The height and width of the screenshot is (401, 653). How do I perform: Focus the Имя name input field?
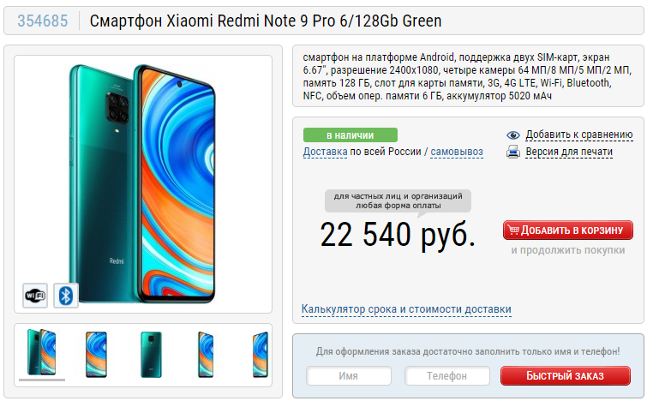click(x=349, y=376)
